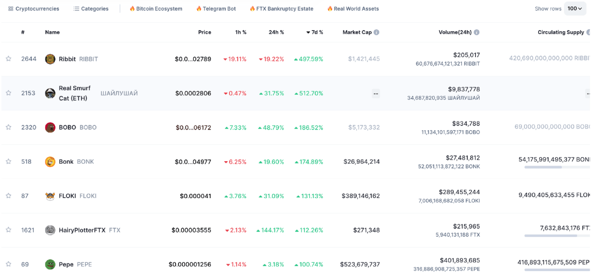Click the Volume(24h) info icon
The height and width of the screenshot is (277, 598).
point(476,33)
